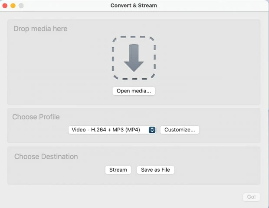The width and height of the screenshot is (269, 208).
Task: Click the Open media... button
Action: [x=134, y=91]
